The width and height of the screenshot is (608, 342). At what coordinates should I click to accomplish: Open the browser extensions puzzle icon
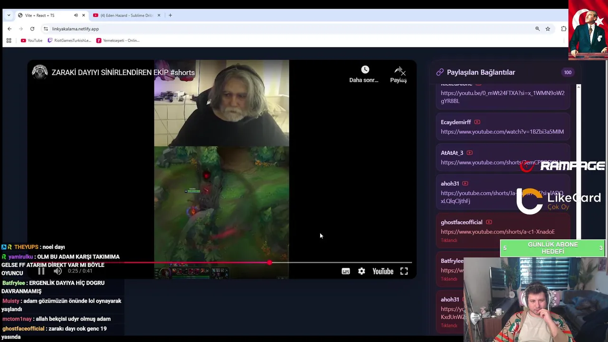pyautogui.click(x=564, y=29)
